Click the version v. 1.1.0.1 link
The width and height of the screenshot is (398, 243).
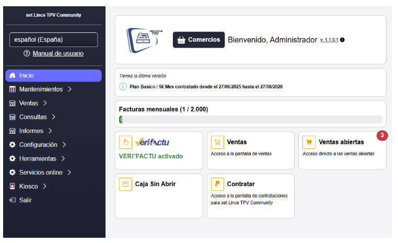pos(329,40)
